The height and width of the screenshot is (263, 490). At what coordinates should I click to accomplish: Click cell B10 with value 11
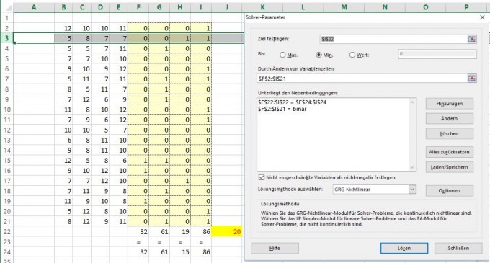[63, 110]
